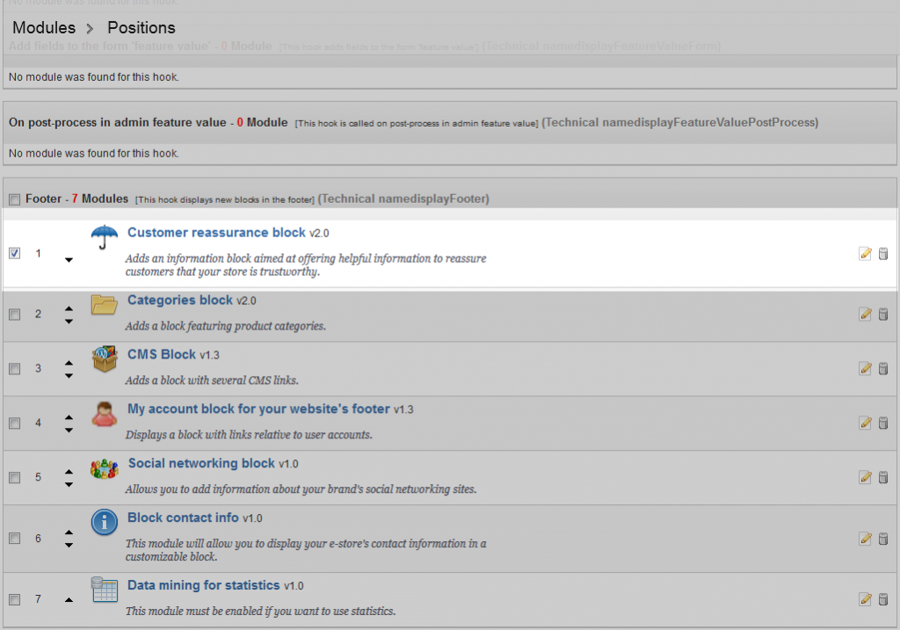Screen dimensions: 900x630
Task: Go to Modules breadcrumb
Action: 44,27
